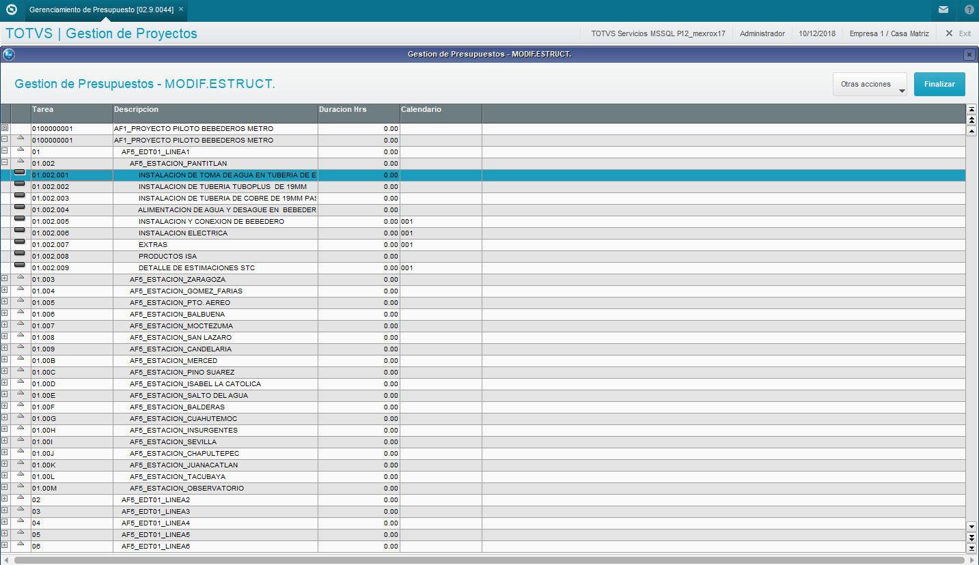Expand the 02 AF5_EDT01_LINEA2 node

point(5,499)
